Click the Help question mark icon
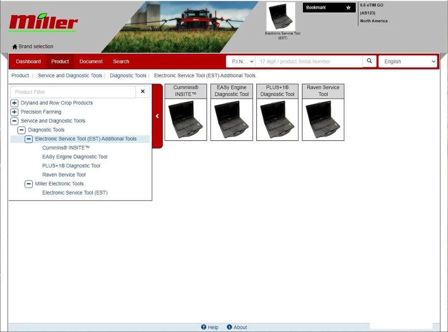The image size is (448, 332). [203, 327]
